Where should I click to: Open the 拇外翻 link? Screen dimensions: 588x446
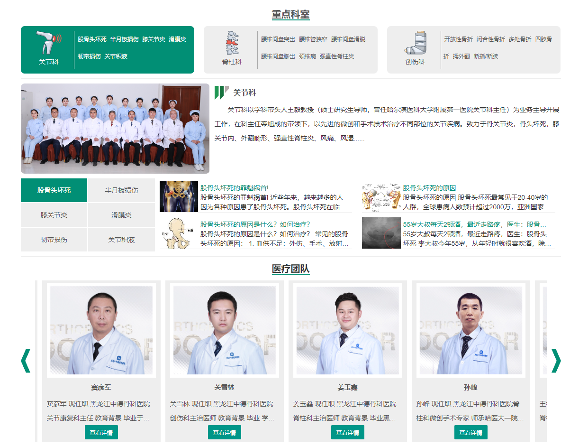(x=461, y=56)
